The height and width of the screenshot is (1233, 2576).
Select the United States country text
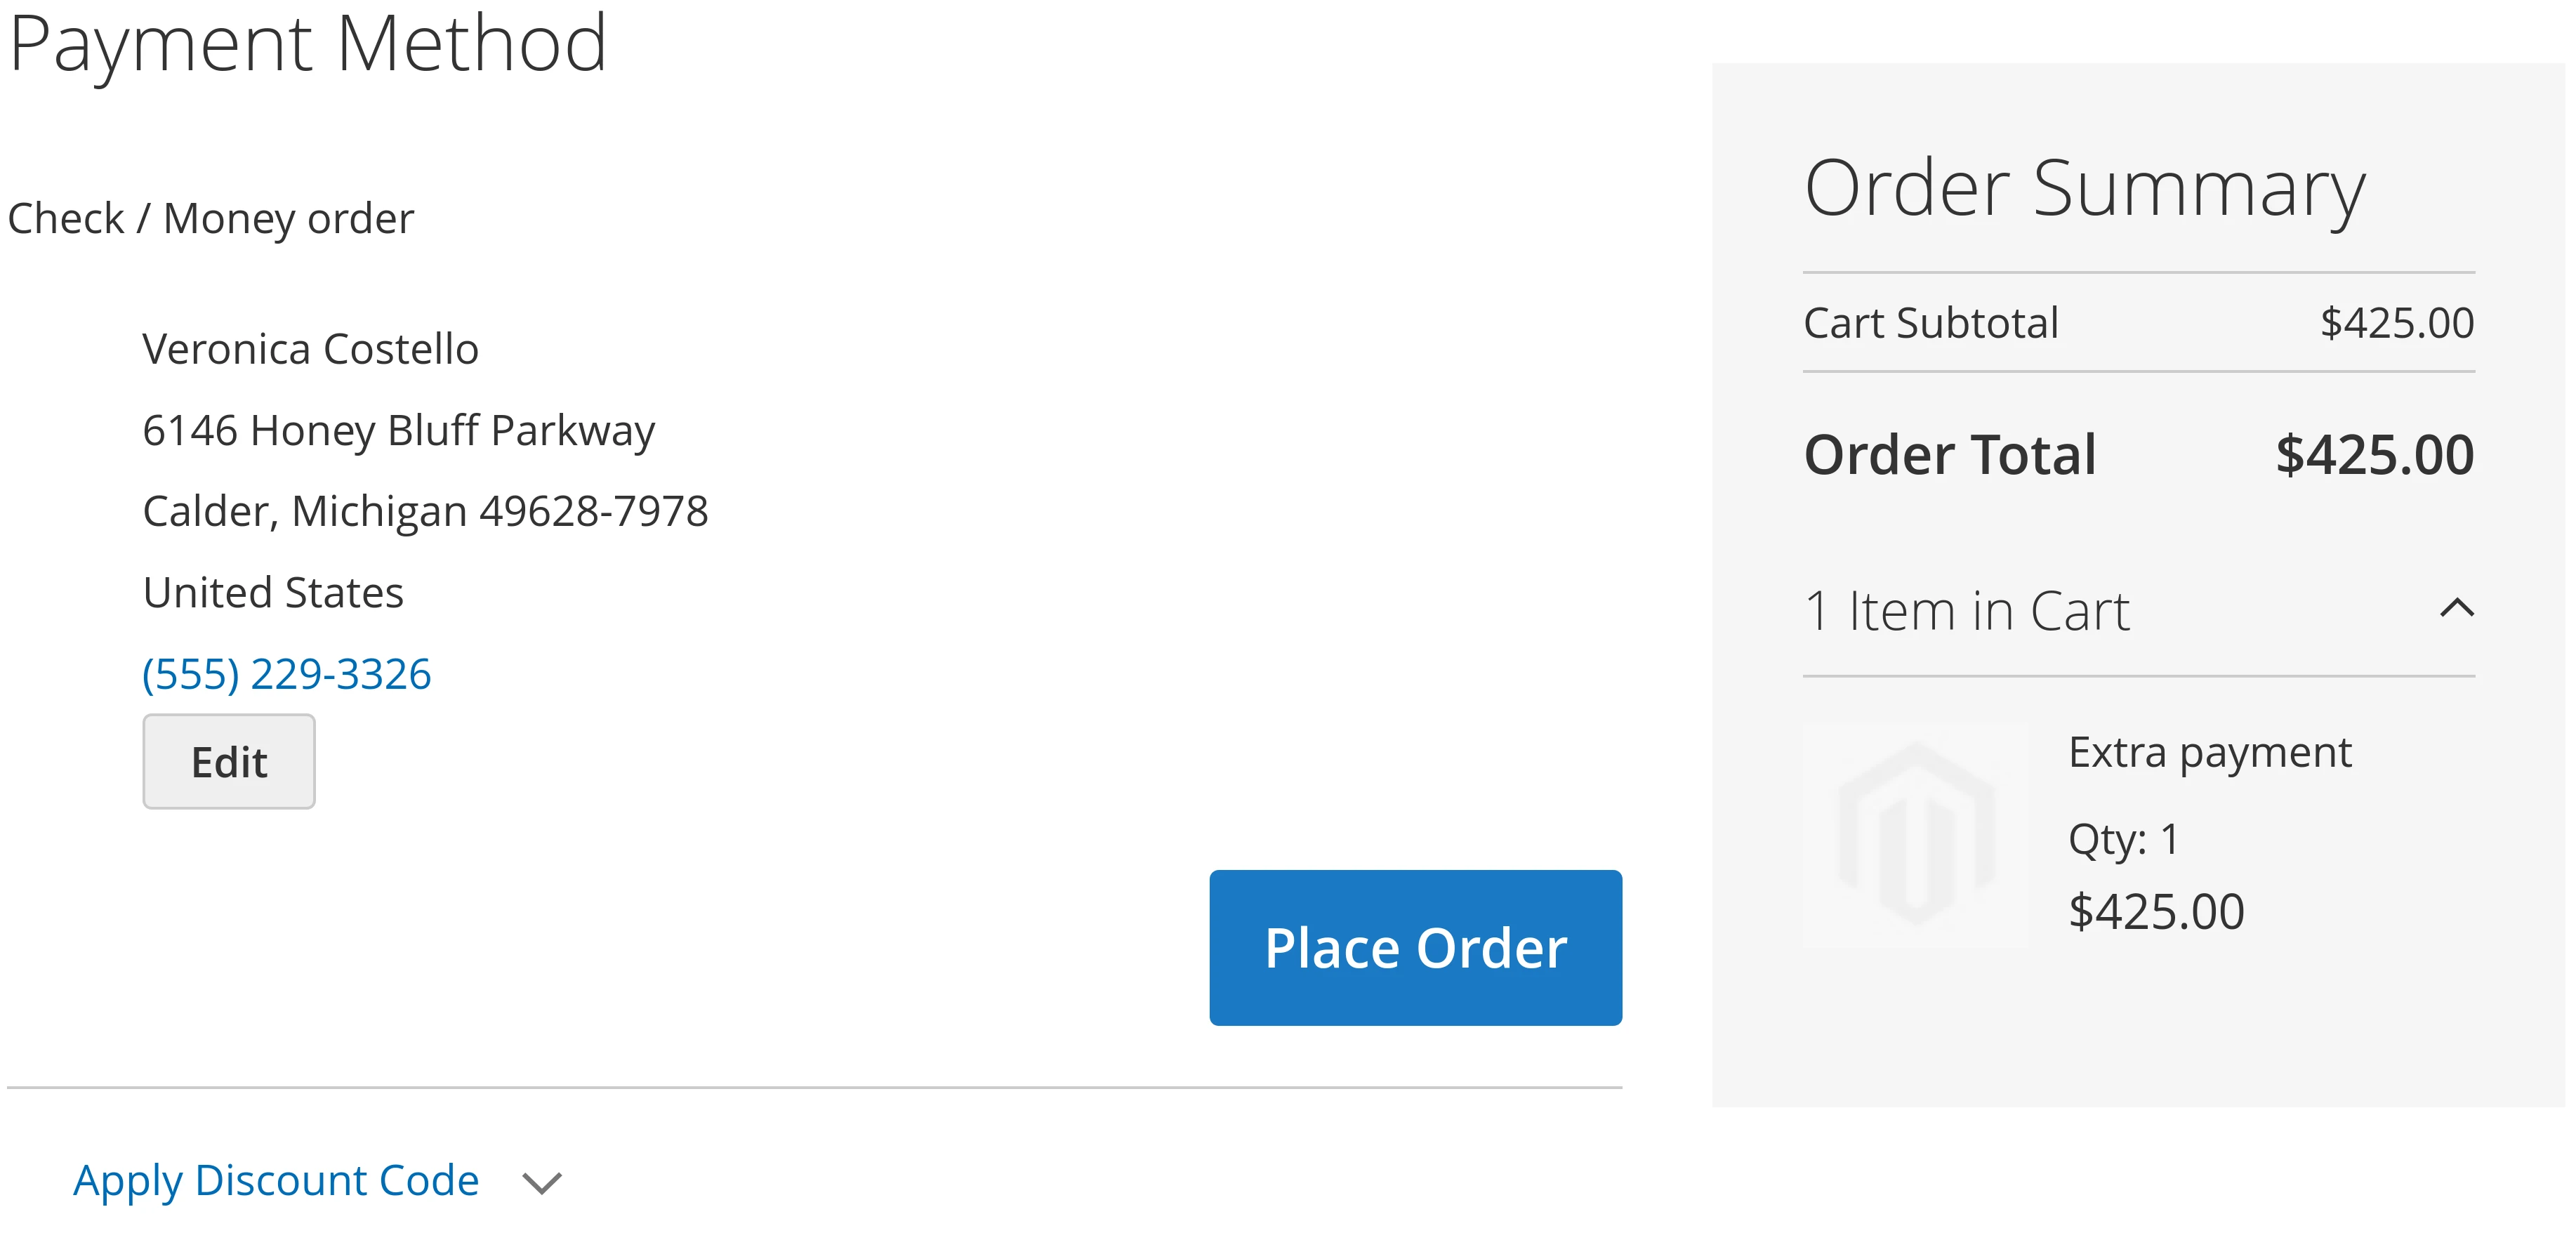[x=273, y=592]
